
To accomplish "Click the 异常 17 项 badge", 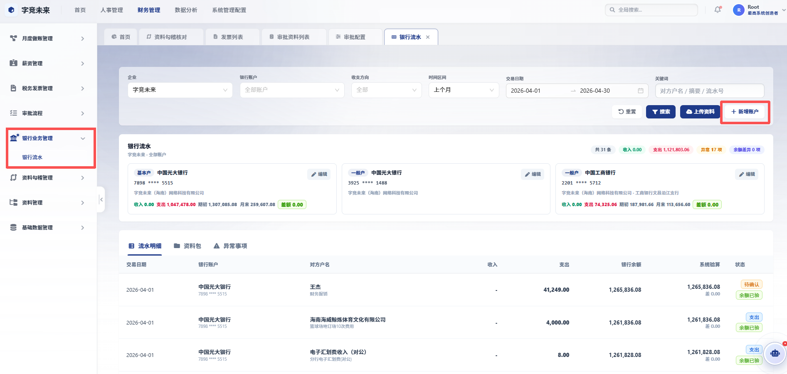I will click(711, 150).
